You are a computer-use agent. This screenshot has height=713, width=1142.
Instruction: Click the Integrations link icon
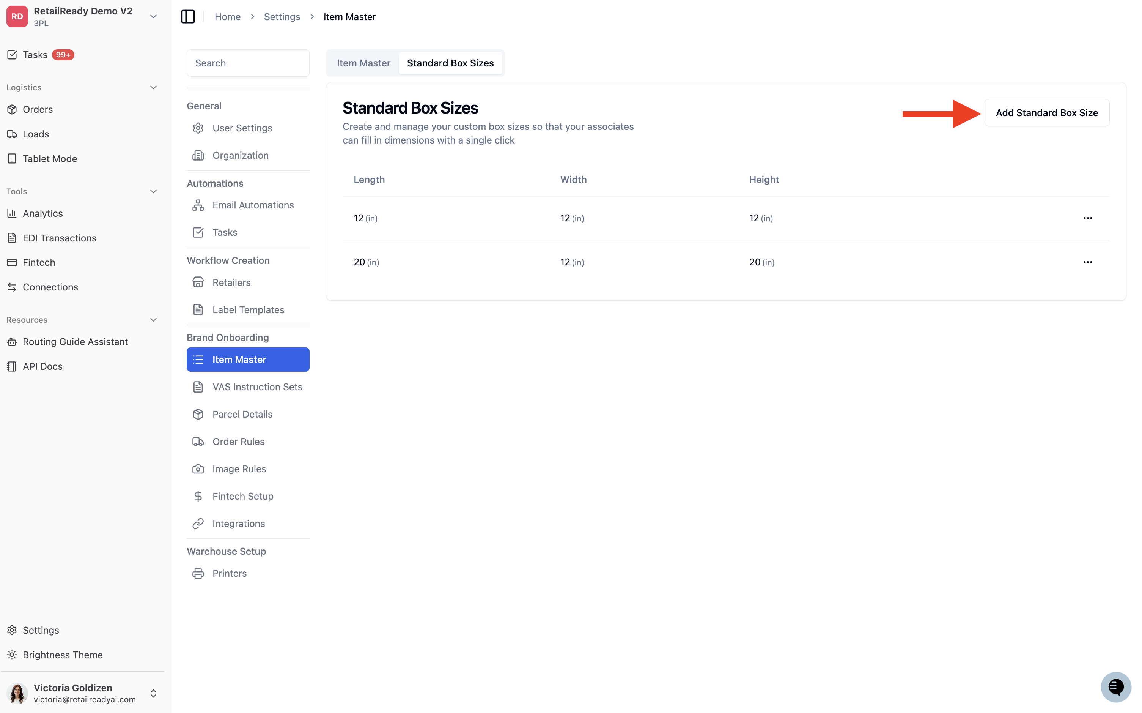tap(198, 524)
